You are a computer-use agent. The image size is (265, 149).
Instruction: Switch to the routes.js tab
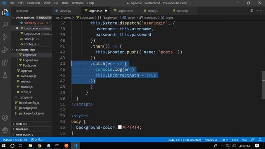point(182,11)
